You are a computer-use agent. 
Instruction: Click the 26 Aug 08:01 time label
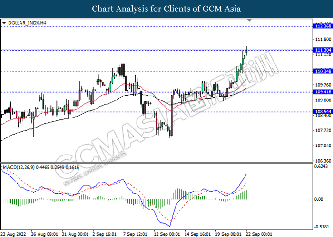(x=44, y=234)
